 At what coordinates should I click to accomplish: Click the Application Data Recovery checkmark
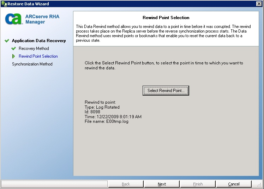pos(7,41)
